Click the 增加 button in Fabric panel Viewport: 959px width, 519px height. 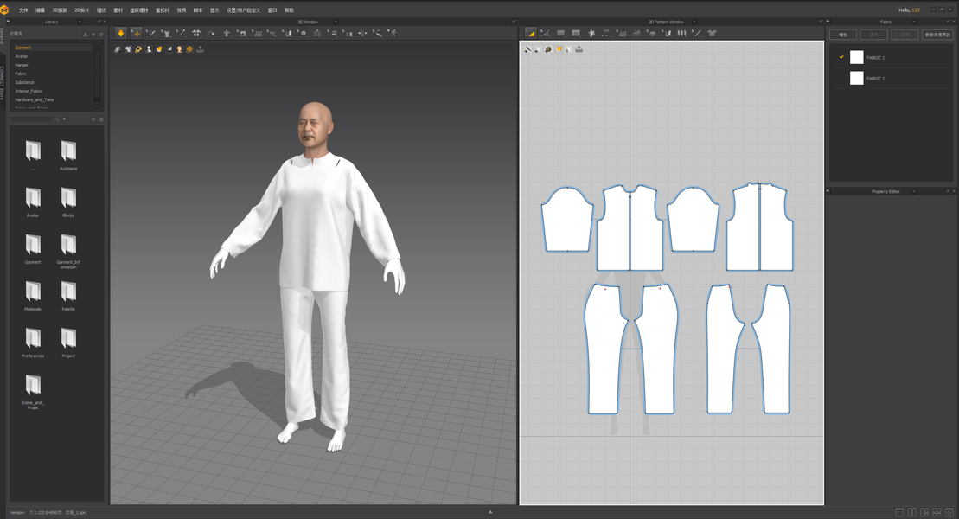point(843,35)
